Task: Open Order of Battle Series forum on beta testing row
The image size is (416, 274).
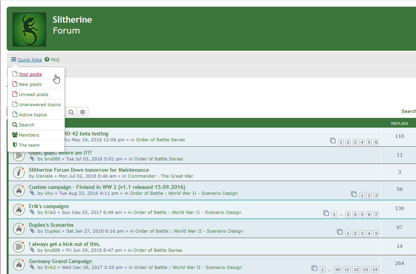Action: click(161, 140)
